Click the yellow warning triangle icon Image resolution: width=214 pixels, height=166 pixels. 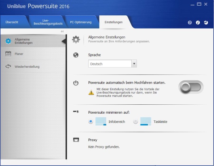coord(91,93)
